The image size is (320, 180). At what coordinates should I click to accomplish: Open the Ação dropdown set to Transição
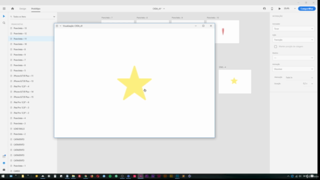(293, 40)
